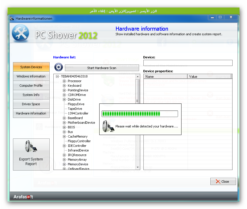Image resolution: width=247 pixels, height=209 pixels.
Task: Select the TEBAH0405463318 computer name
Action: (74, 76)
